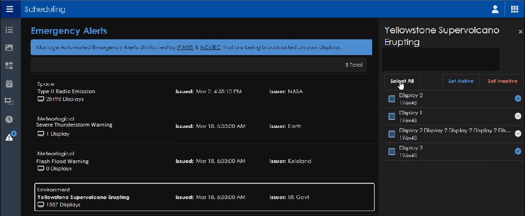Open the list view sidebar icon

pos(9,30)
